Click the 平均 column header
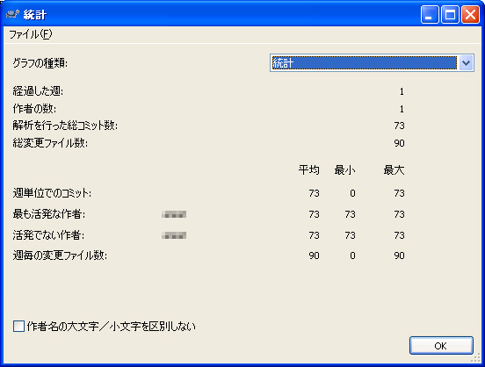This screenshot has width=485, height=367. pyautogui.click(x=308, y=169)
